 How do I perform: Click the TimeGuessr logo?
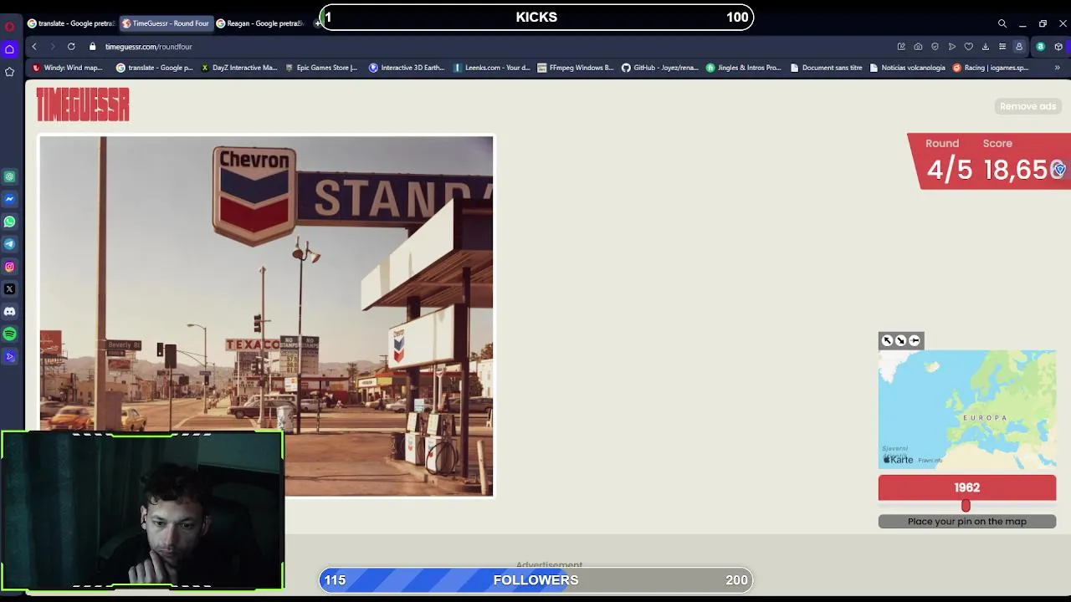83,105
